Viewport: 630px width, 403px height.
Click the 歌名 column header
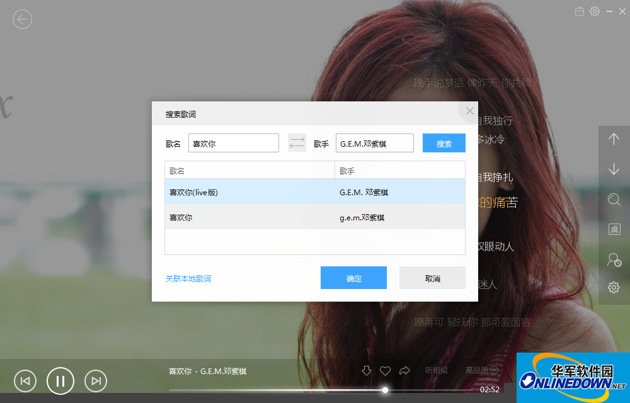[x=249, y=171]
